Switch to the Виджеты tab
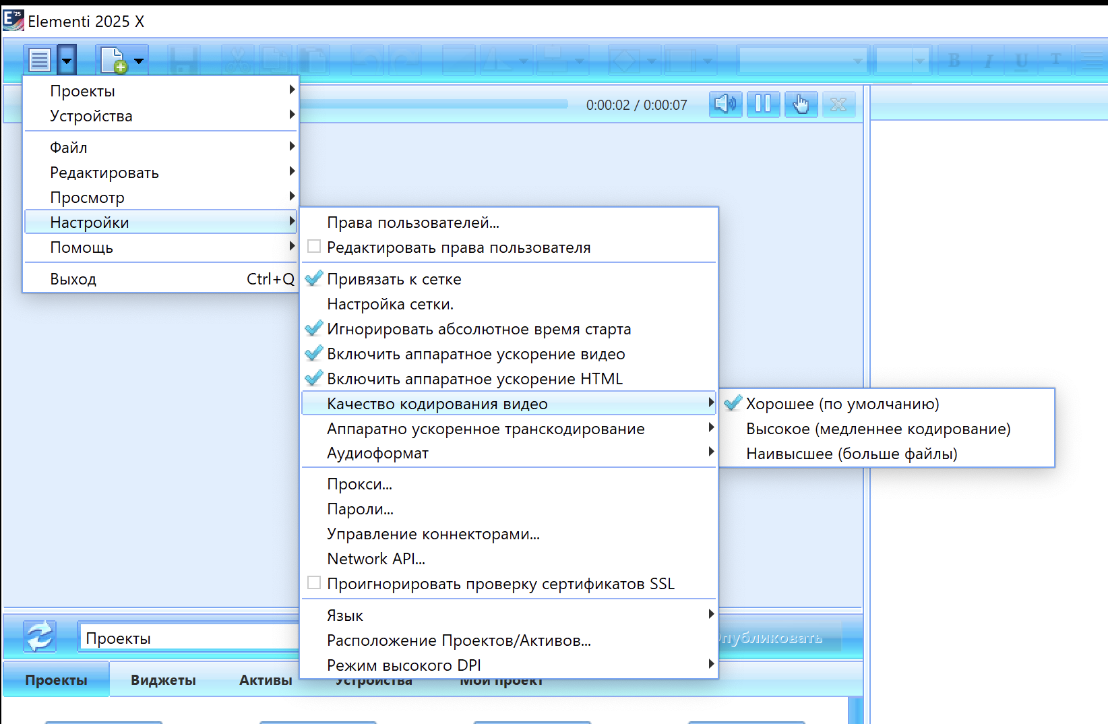This screenshot has width=1108, height=724. (163, 680)
